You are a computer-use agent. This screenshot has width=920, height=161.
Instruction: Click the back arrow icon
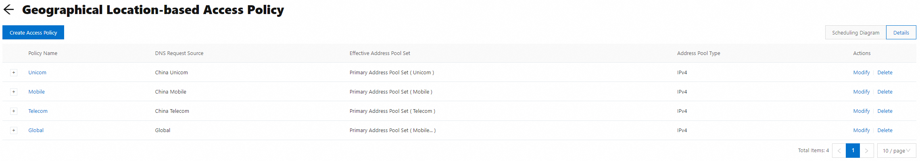click(8, 10)
